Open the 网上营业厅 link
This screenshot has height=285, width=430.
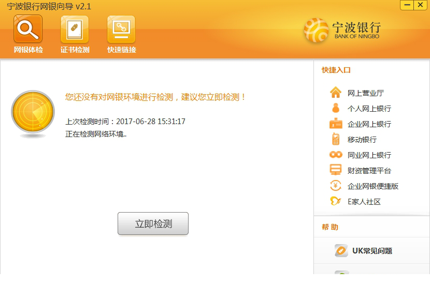[366, 93]
